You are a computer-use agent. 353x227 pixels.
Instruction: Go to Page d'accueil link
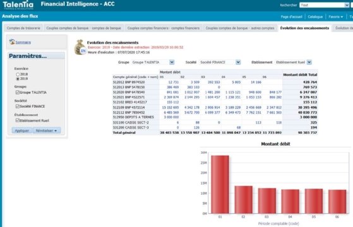coord(292,16)
